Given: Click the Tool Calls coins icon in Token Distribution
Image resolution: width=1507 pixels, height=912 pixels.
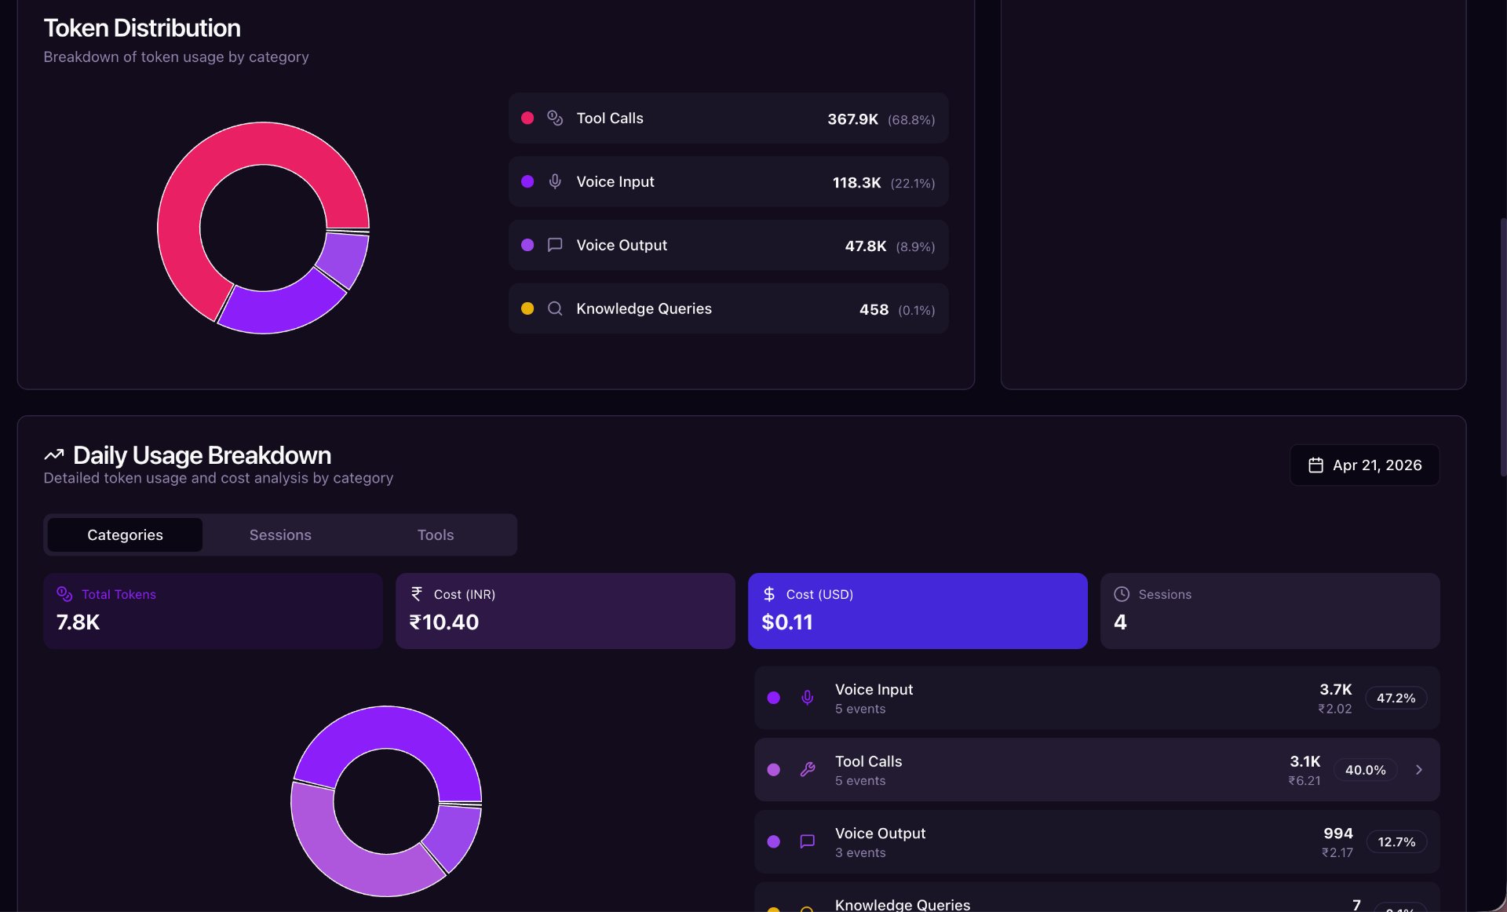Looking at the screenshot, I should coord(555,118).
